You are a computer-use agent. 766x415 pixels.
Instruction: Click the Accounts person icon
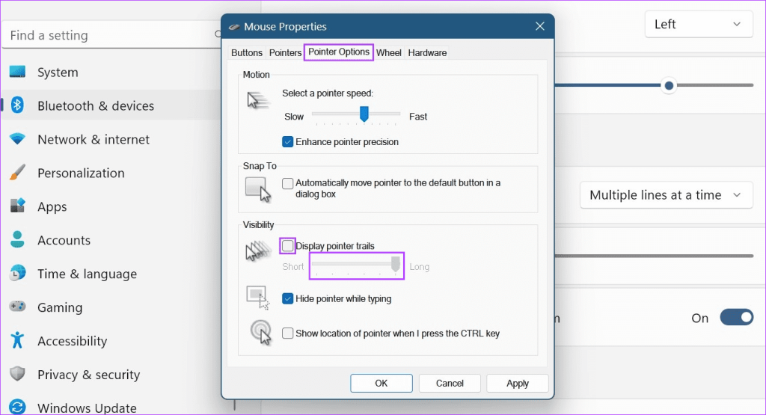(x=18, y=240)
